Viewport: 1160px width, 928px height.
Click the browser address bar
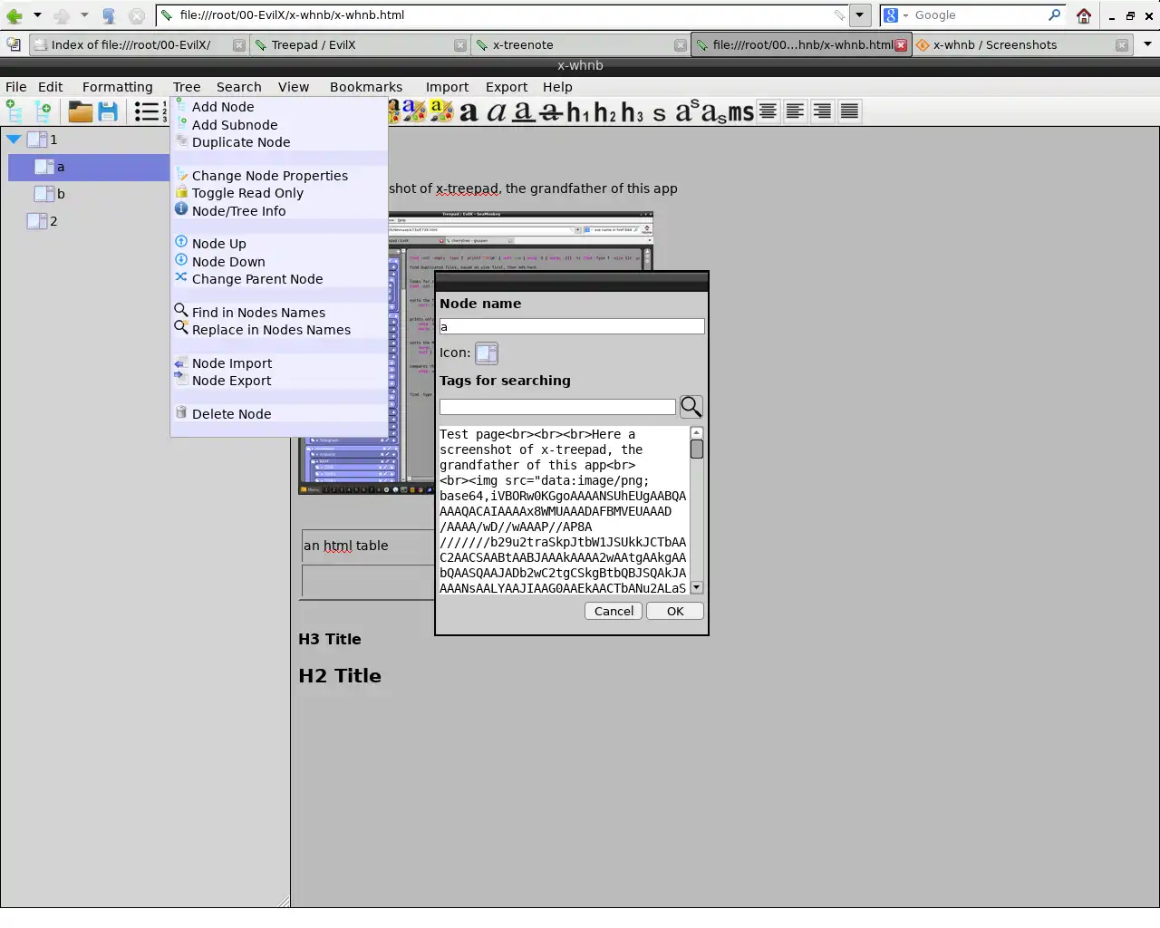point(503,15)
